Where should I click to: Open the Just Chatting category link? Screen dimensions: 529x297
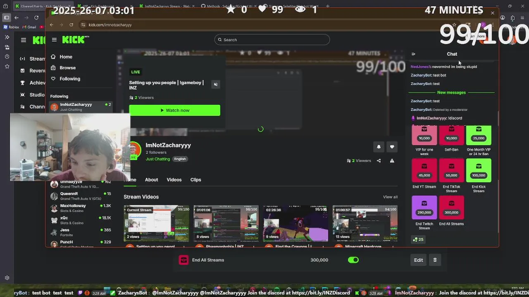(157, 159)
